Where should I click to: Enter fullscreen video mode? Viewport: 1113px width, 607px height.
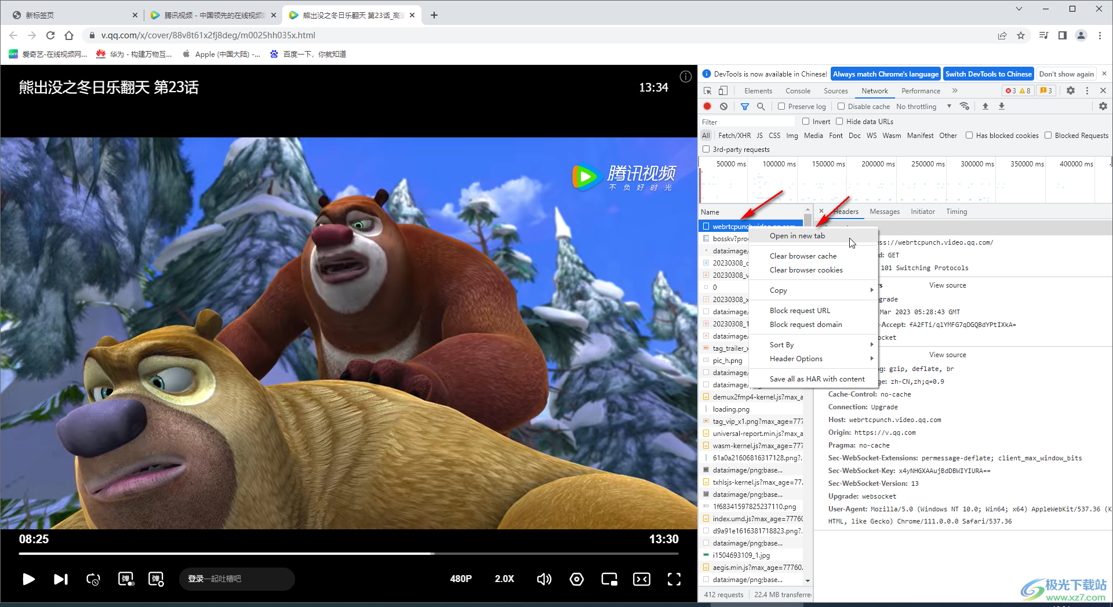(674, 579)
